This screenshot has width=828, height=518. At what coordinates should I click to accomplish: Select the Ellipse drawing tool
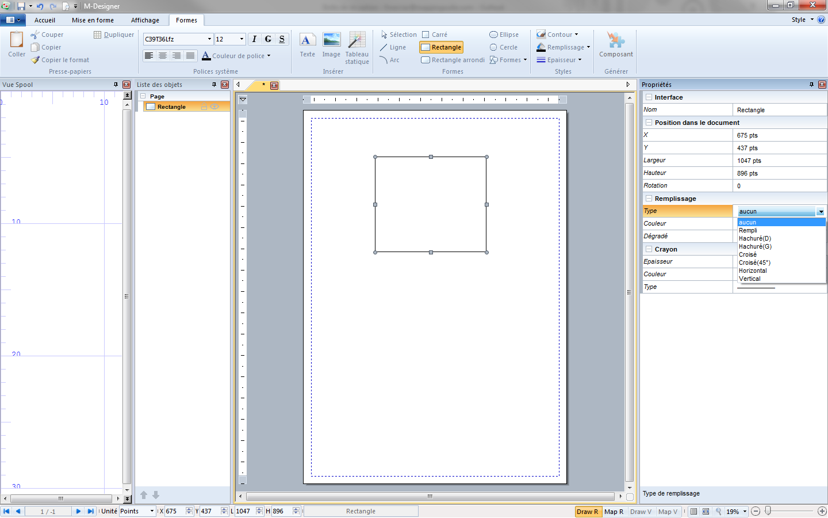tap(504, 34)
